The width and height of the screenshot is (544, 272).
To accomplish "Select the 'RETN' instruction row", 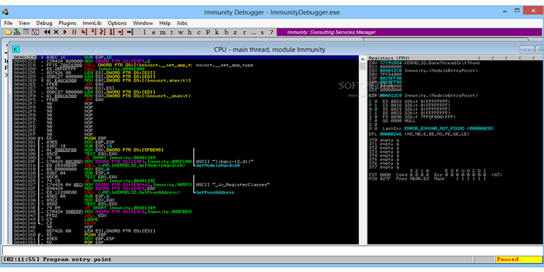I will pyautogui.click(x=185, y=223).
